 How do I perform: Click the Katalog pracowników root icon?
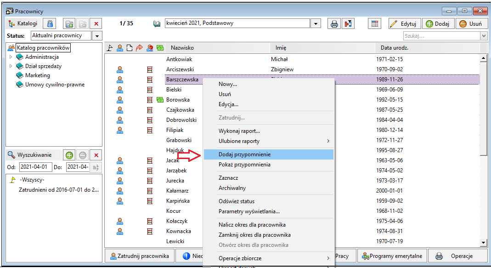[11, 48]
